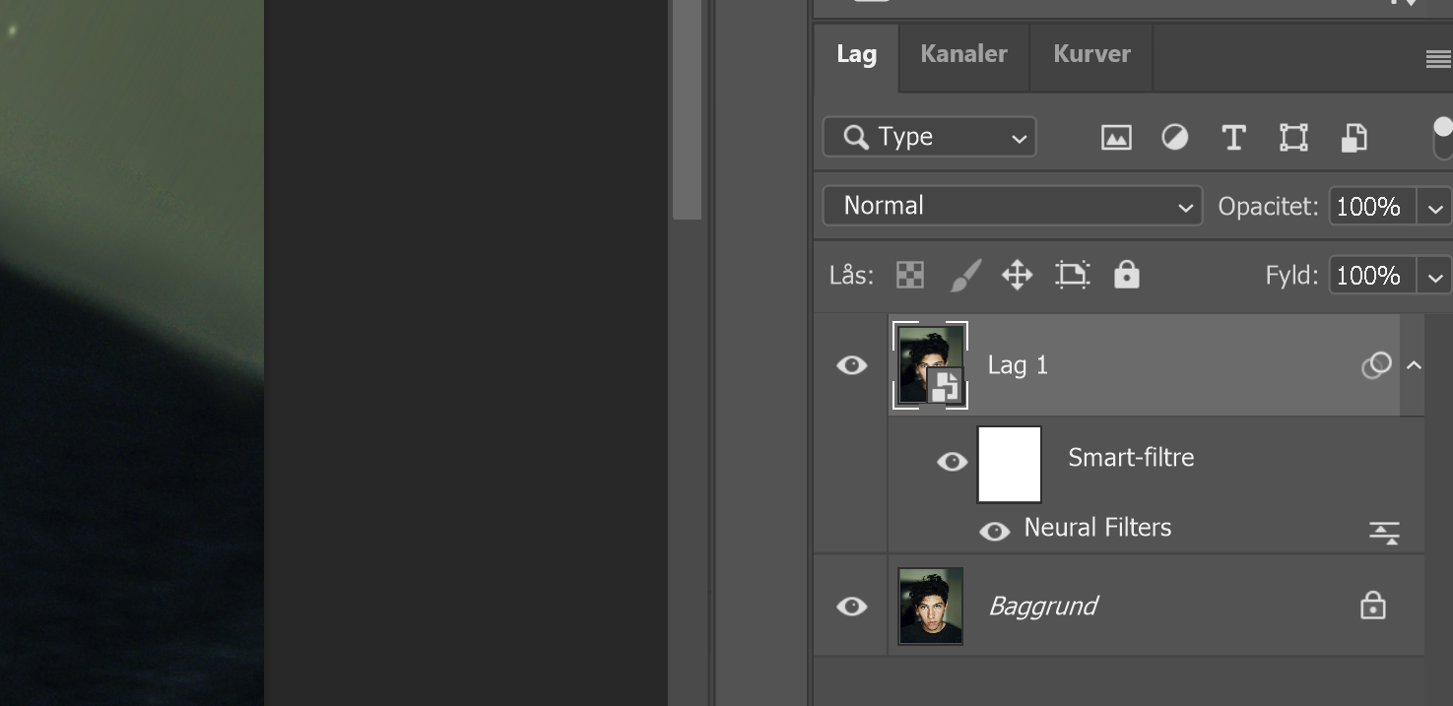Collapse the Smart-filtre list on Lag 1

(1414, 364)
